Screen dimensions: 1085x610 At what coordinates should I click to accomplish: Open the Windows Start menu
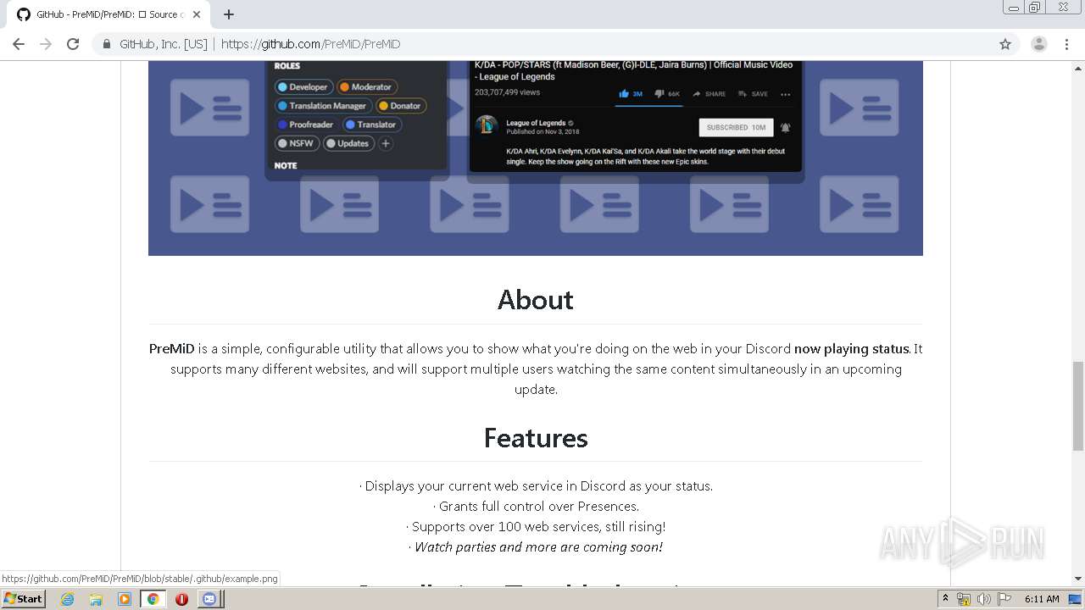24,598
